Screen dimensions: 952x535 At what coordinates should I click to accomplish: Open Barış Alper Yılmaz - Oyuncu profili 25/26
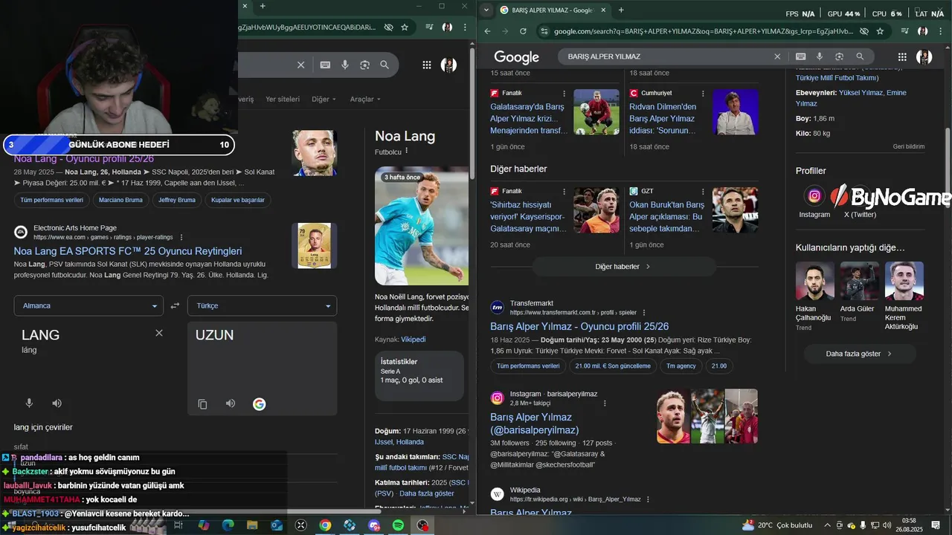(579, 326)
